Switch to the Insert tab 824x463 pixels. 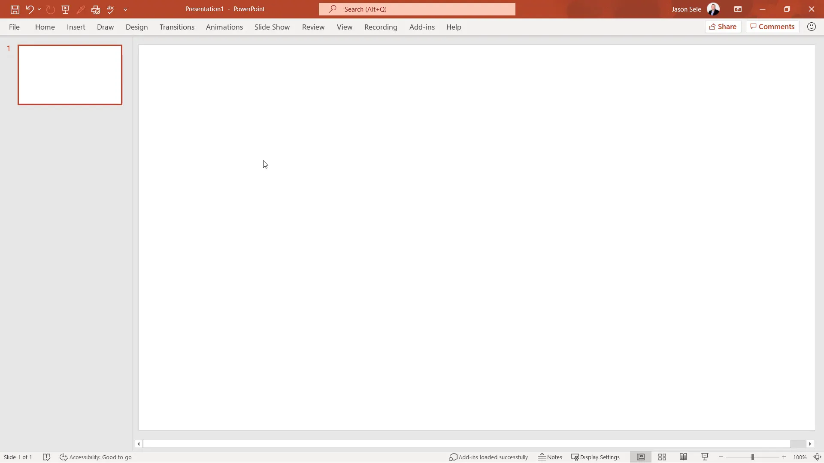click(76, 27)
